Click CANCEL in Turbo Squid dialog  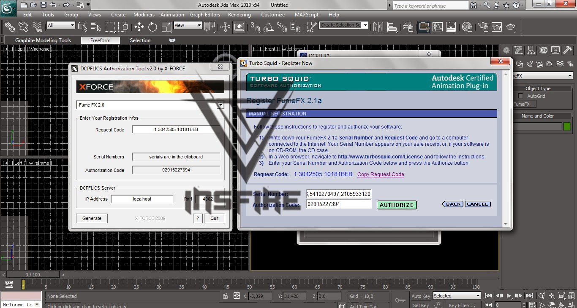[478, 204]
